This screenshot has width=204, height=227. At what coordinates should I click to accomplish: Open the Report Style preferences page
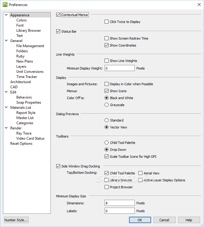pyautogui.click(x=26, y=113)
